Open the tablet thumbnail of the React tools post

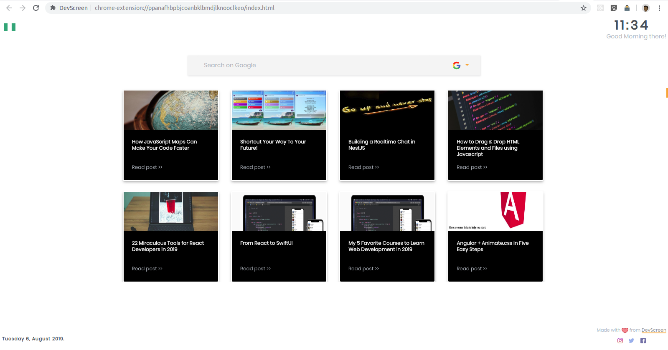[171, 212]
